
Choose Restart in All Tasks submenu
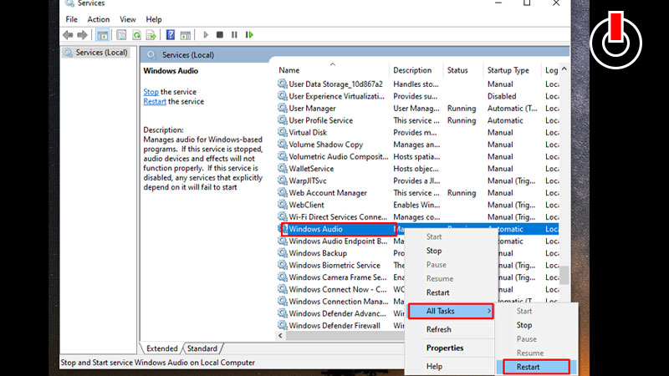point(536,367)
